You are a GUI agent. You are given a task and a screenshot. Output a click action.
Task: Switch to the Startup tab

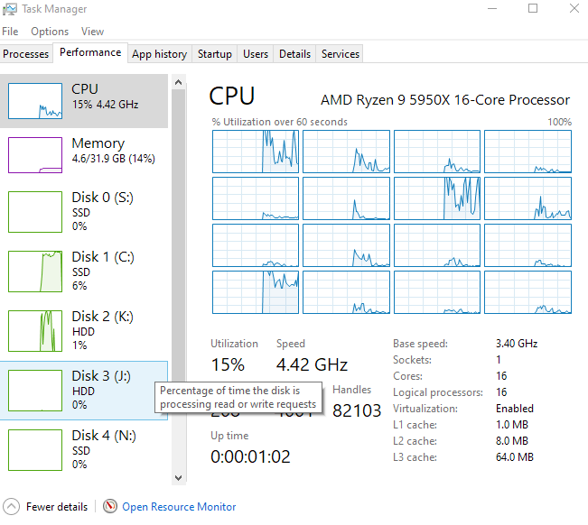(215, 54)
